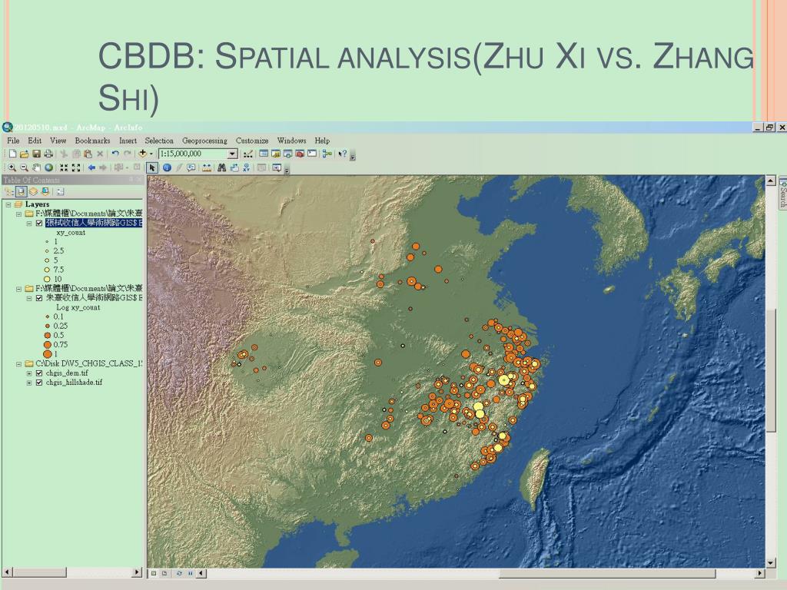Save the map document
This screenshot has height=590, width=787.
coord(36,154)
